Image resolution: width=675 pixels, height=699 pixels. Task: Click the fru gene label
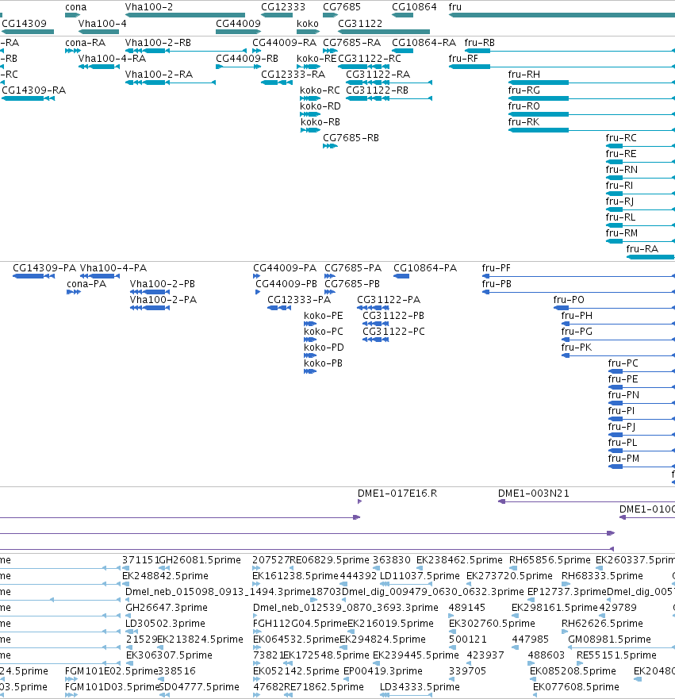point(455,7)
